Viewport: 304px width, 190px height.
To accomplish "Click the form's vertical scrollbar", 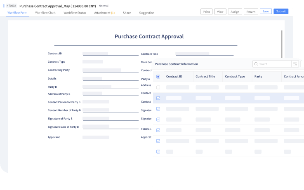I will click(282, 44).
